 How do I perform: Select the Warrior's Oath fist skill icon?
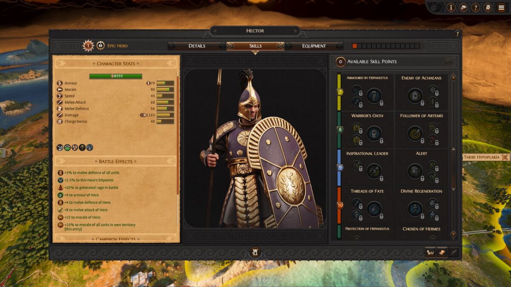[x=374, y=134]
